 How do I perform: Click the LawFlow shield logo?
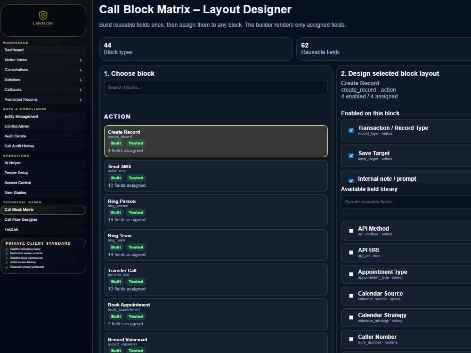point(43,19)
